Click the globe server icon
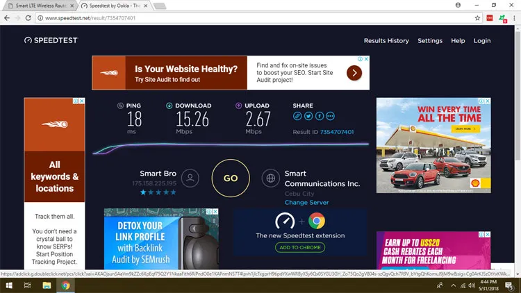Screen dimensions: 521x293 [270, 178]
